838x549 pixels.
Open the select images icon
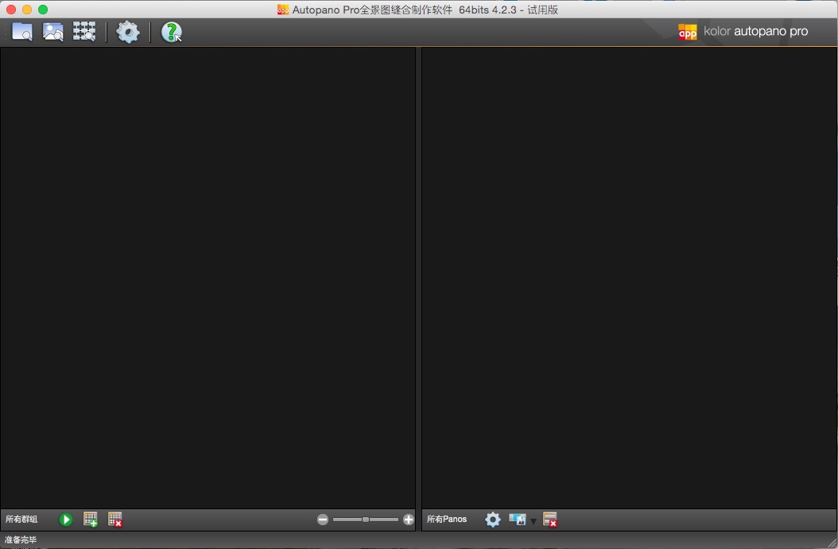pyautogui.click(x=53, y=32)
